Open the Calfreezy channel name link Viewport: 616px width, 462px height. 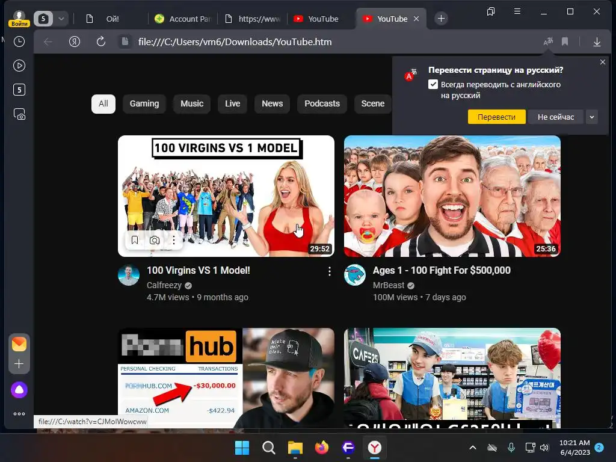pyautogui.click(x=164, y=285)
